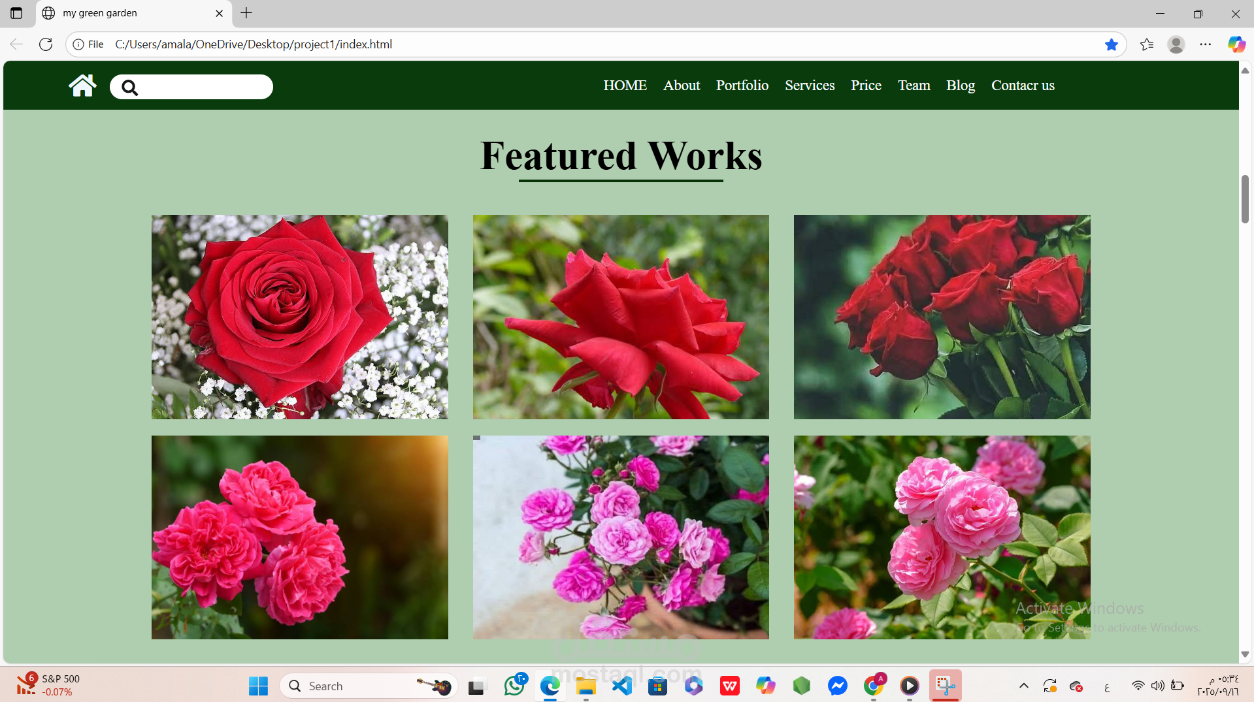1254x702 pixels.
Task: Open the Microsoft 365 app on taskbar
Action: [x=694, y=686]
